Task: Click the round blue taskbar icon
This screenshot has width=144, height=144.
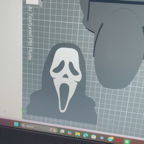Action: [x=102, y=138]
